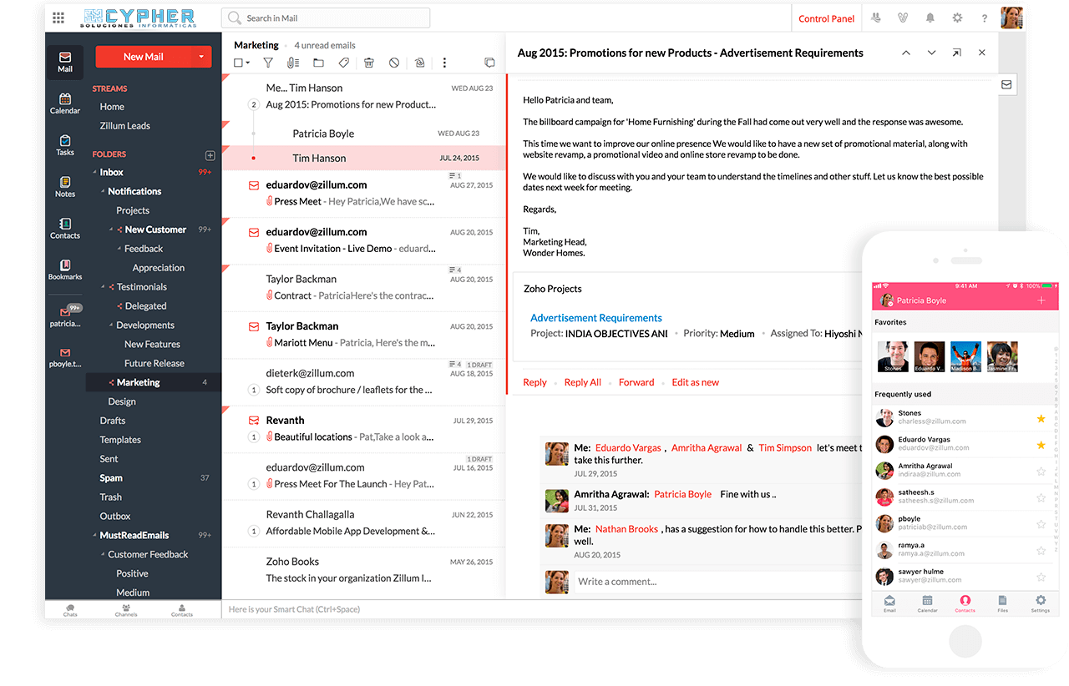Viewport: 1069px width, 686px height.
Task: Open the Advertisement Requirements project link
Action: 596,318
